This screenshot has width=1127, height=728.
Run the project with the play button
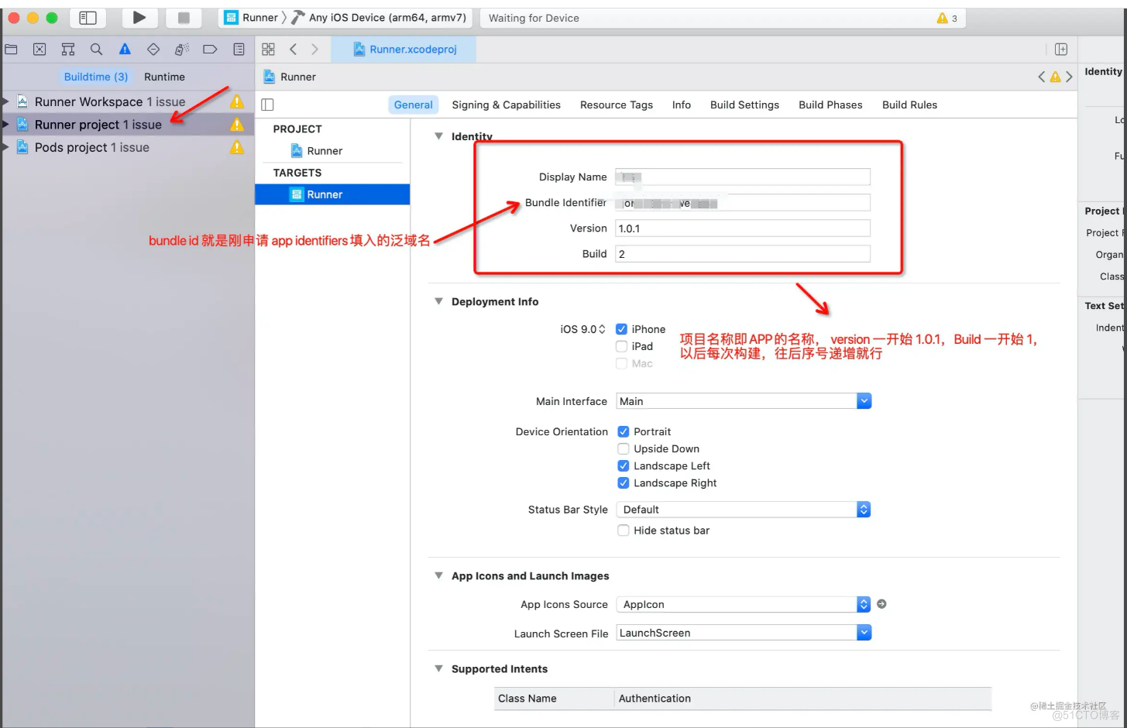(139, 17)
